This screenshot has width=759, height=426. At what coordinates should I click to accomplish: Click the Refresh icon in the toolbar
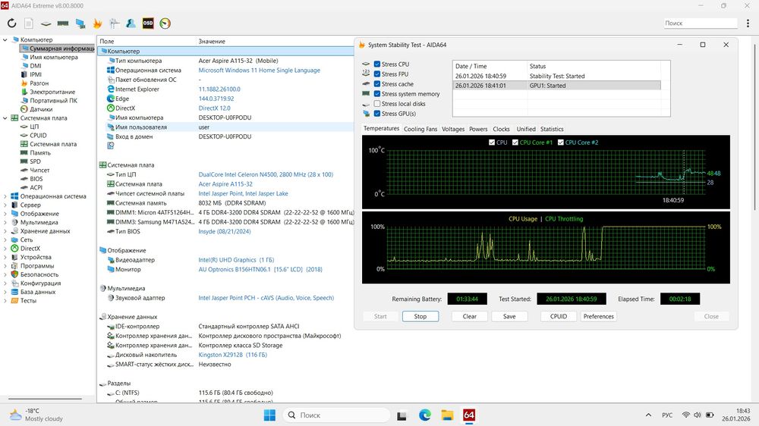pos(11,23)
